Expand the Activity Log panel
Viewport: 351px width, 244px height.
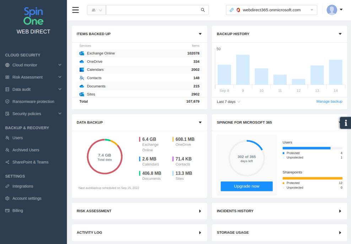pyautogui.click(x=200, y=233)
